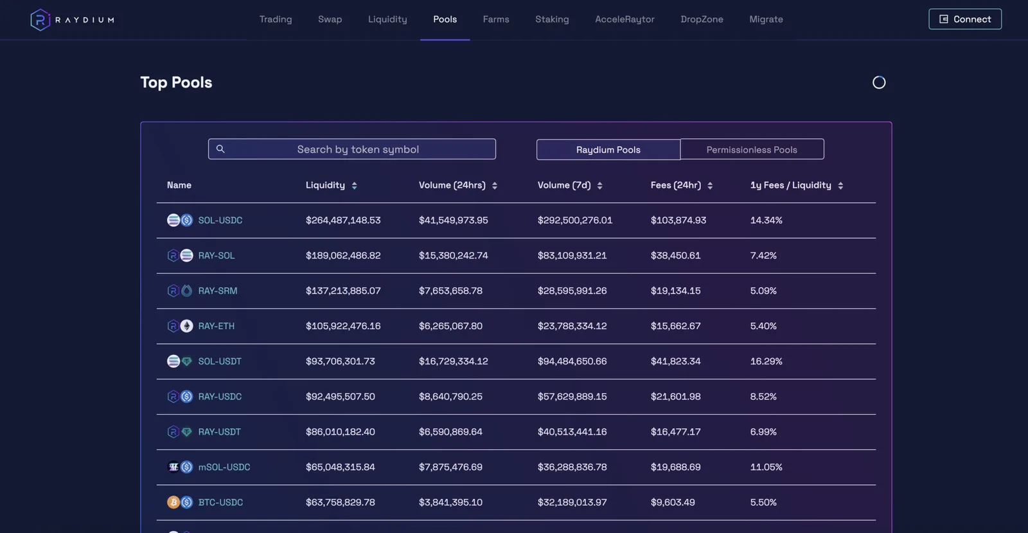1028x533 pixels.
Task: Open the RAY-SOL pool link
Action: [x=217, y=256]
